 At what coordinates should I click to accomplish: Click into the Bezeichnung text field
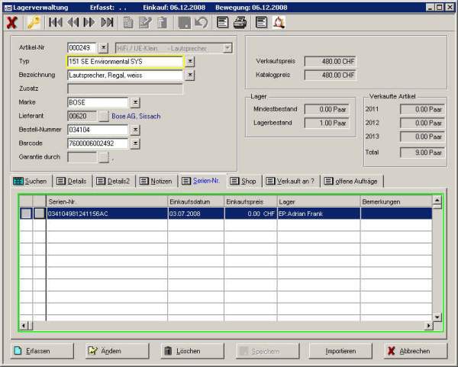(124, 76)
